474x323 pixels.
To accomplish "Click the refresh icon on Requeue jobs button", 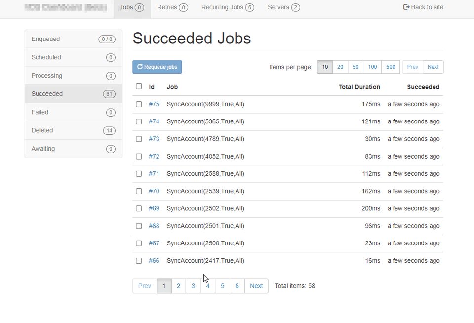I will [x=140, y=67].
